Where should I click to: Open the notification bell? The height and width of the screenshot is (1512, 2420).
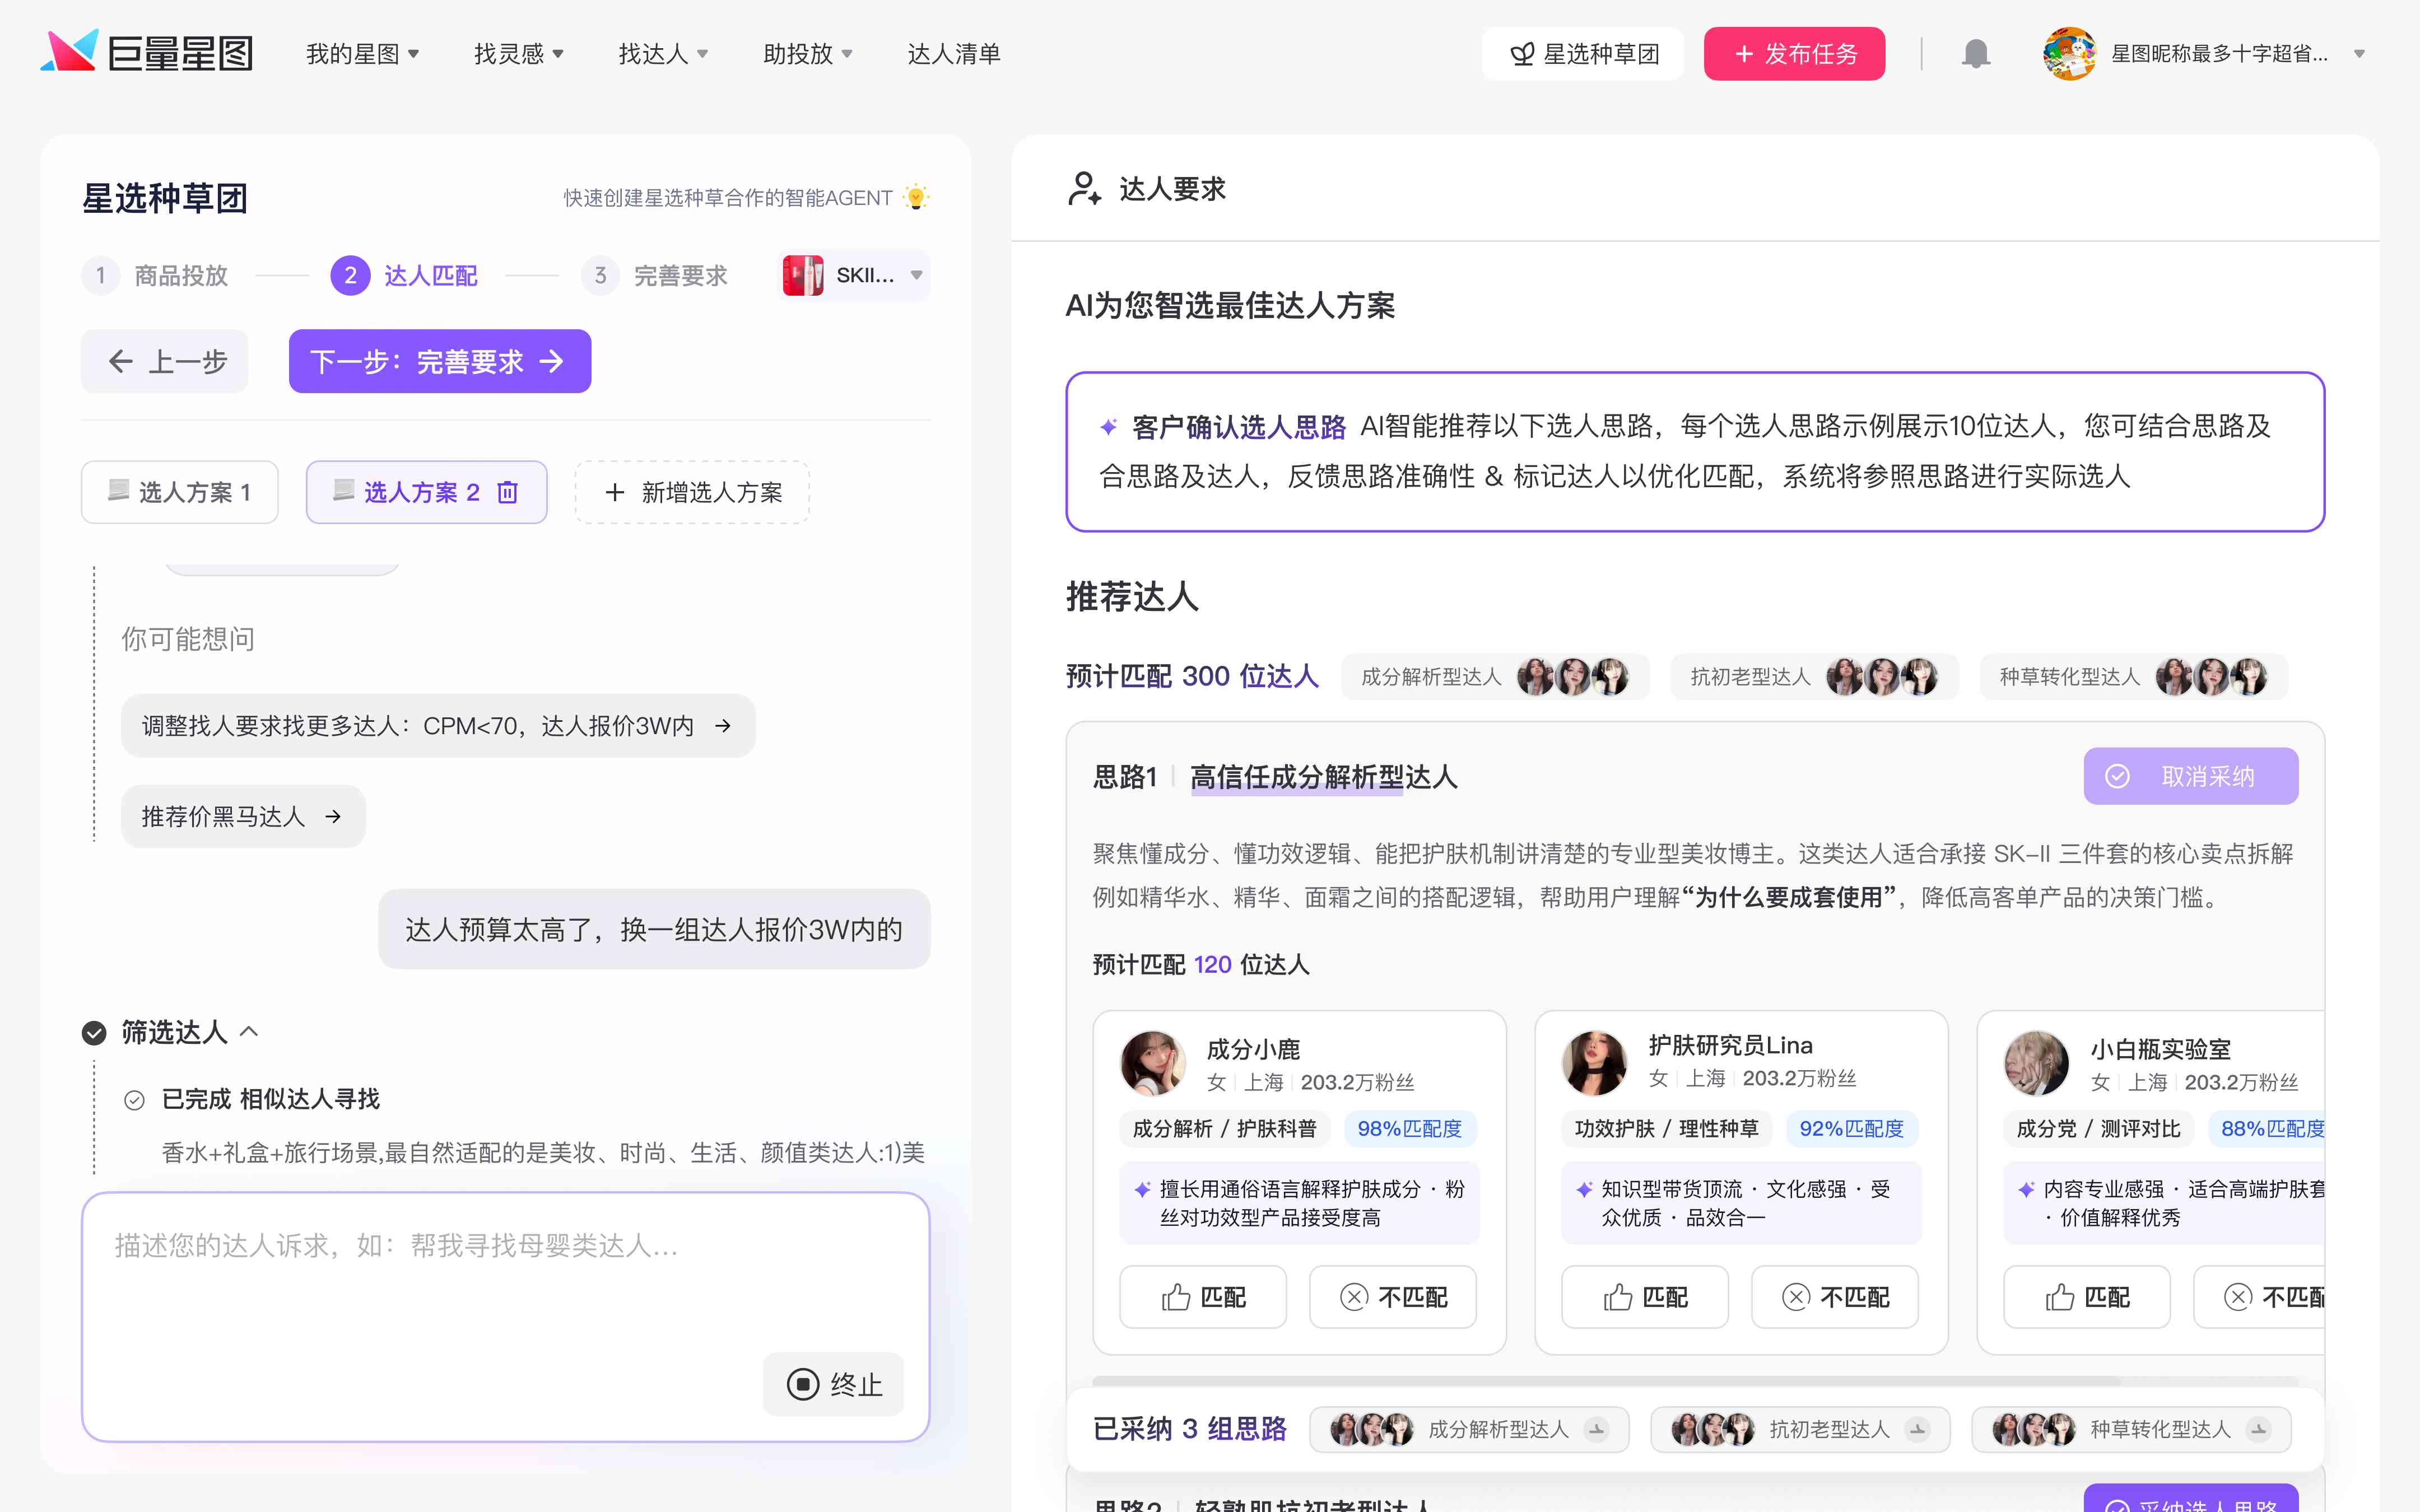click(1975, 54)
